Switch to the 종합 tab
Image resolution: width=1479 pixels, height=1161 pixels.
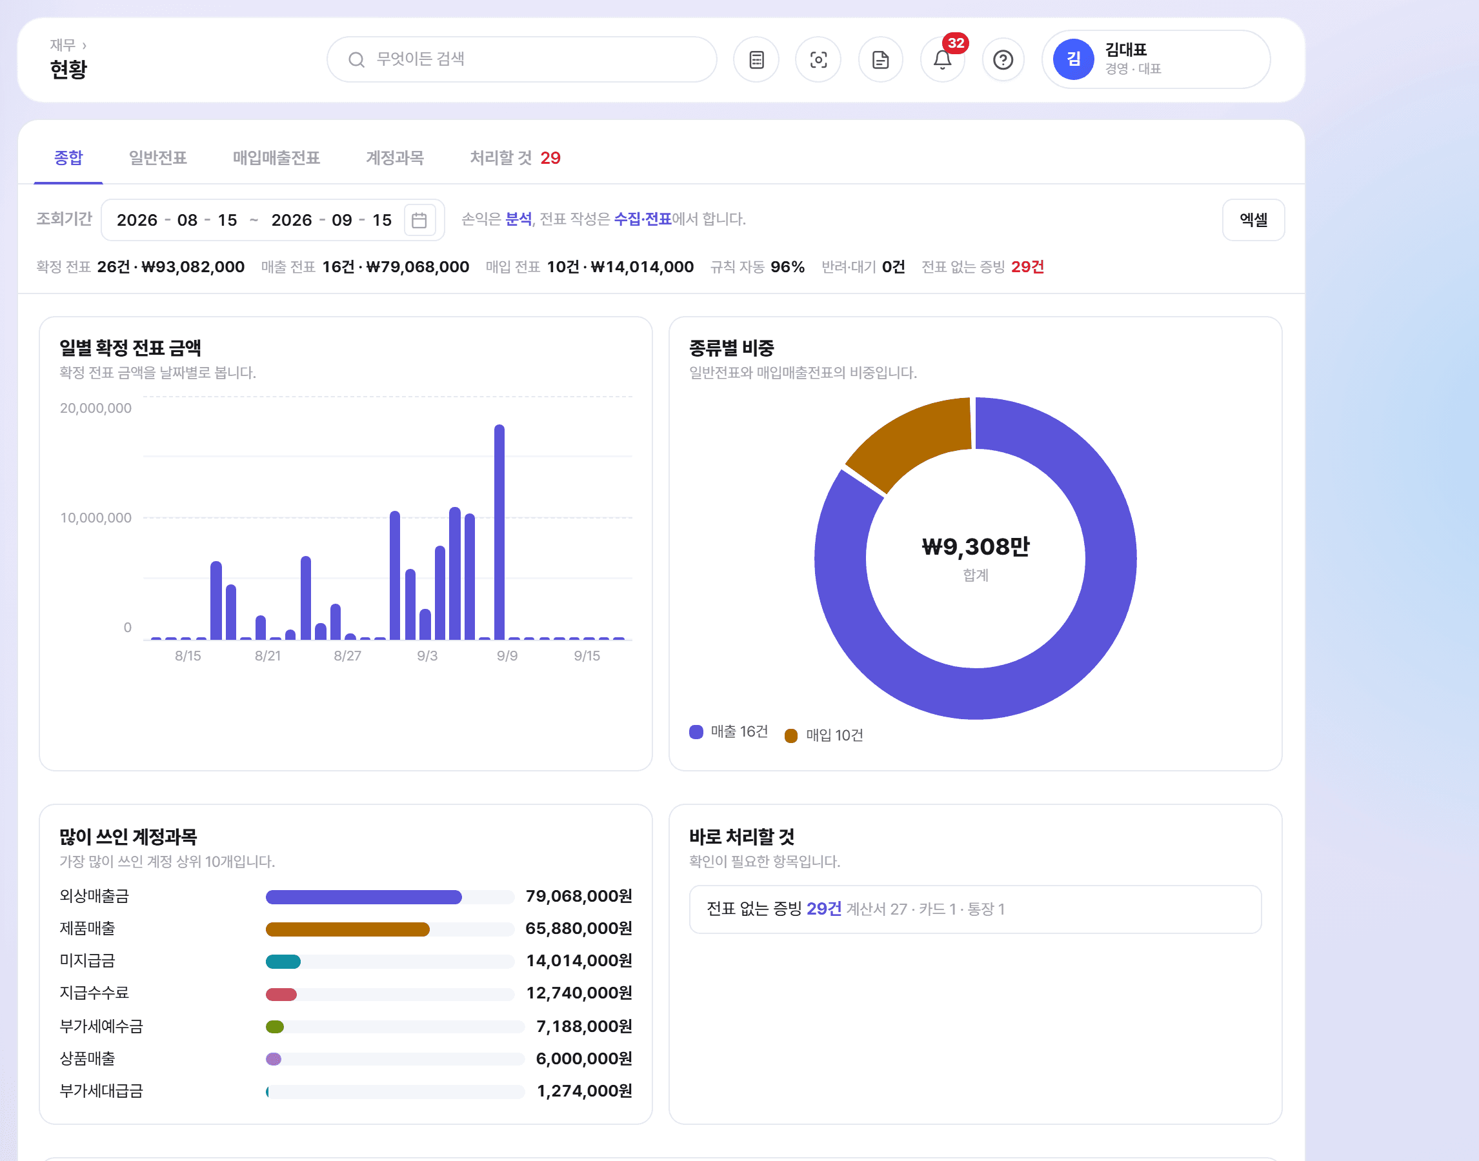pos(68,157)
